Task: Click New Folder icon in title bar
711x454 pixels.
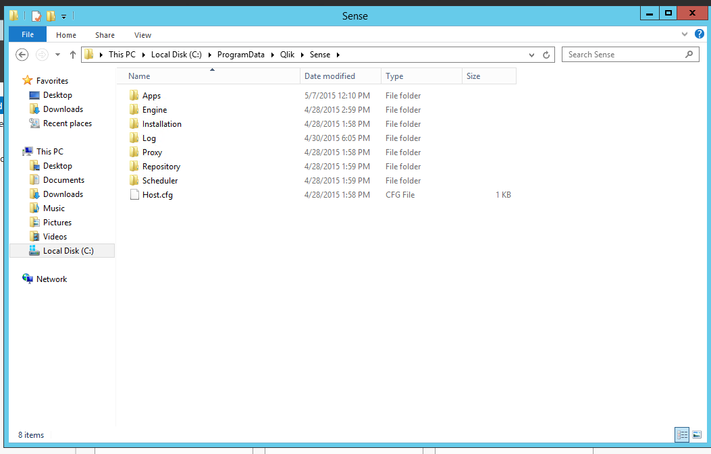Action: [x=51, y=16]
